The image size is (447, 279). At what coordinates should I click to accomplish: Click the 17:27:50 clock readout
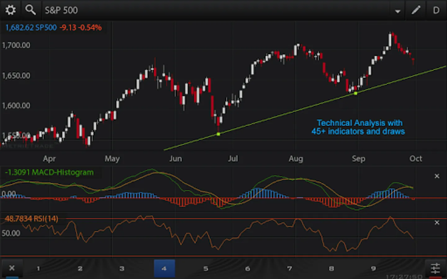click(x=404, y=276)
